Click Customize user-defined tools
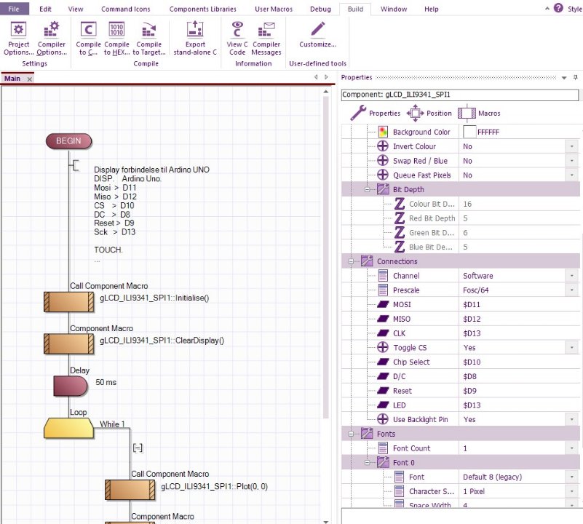Viewport: 583px width, 524px height. pyautogui.click(x=317, y=35)
